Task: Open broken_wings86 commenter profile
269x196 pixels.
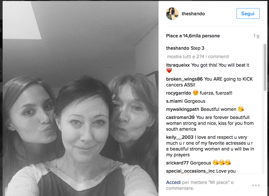Action: pos(184,79)
